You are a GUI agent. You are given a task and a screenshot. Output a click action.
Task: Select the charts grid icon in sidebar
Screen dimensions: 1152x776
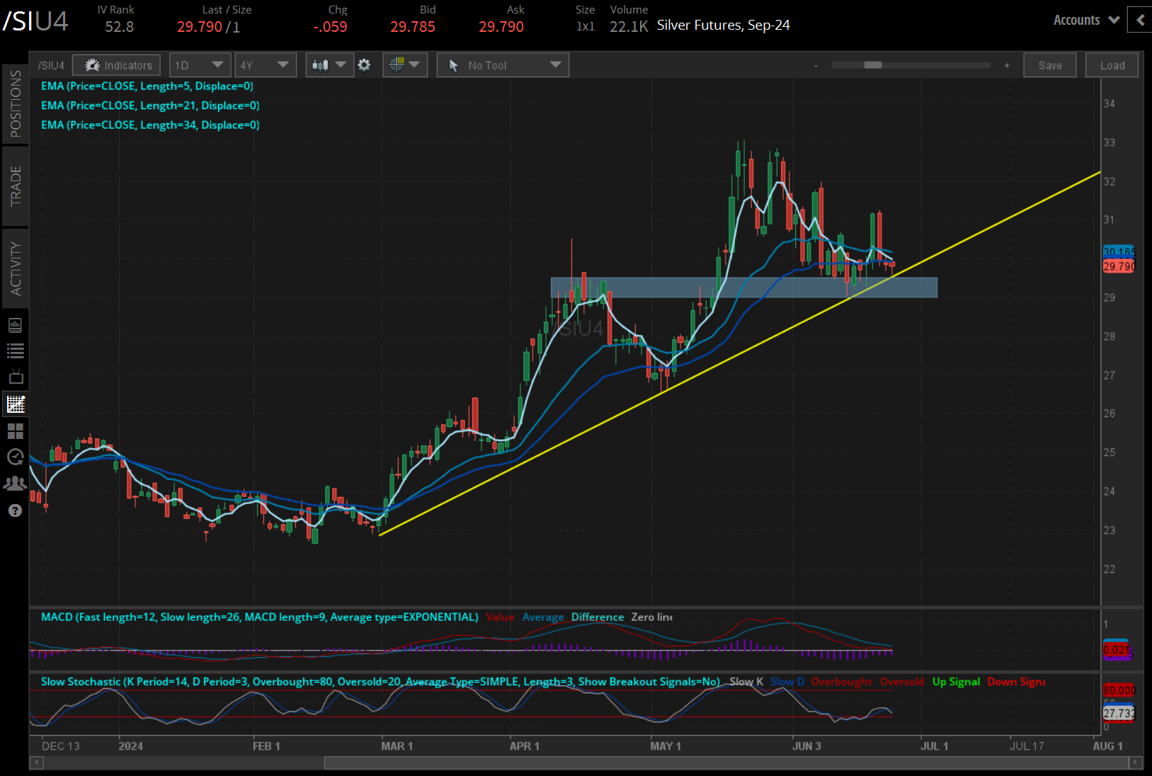[x=16, y=404]
